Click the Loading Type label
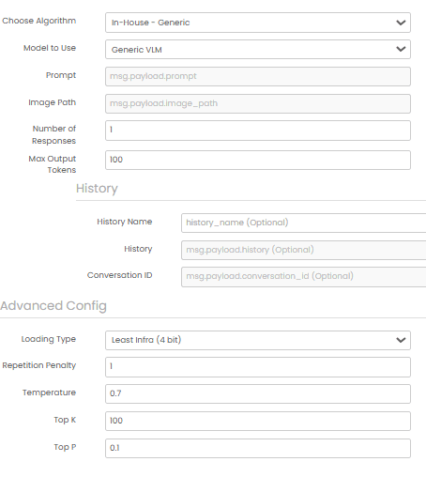Screen dimensions: 426x477 point(49,339)
